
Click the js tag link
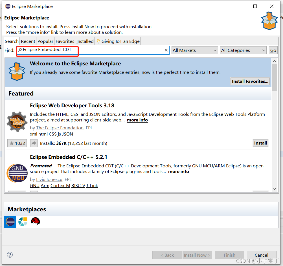pyautogui.click(x=59, y=134)
